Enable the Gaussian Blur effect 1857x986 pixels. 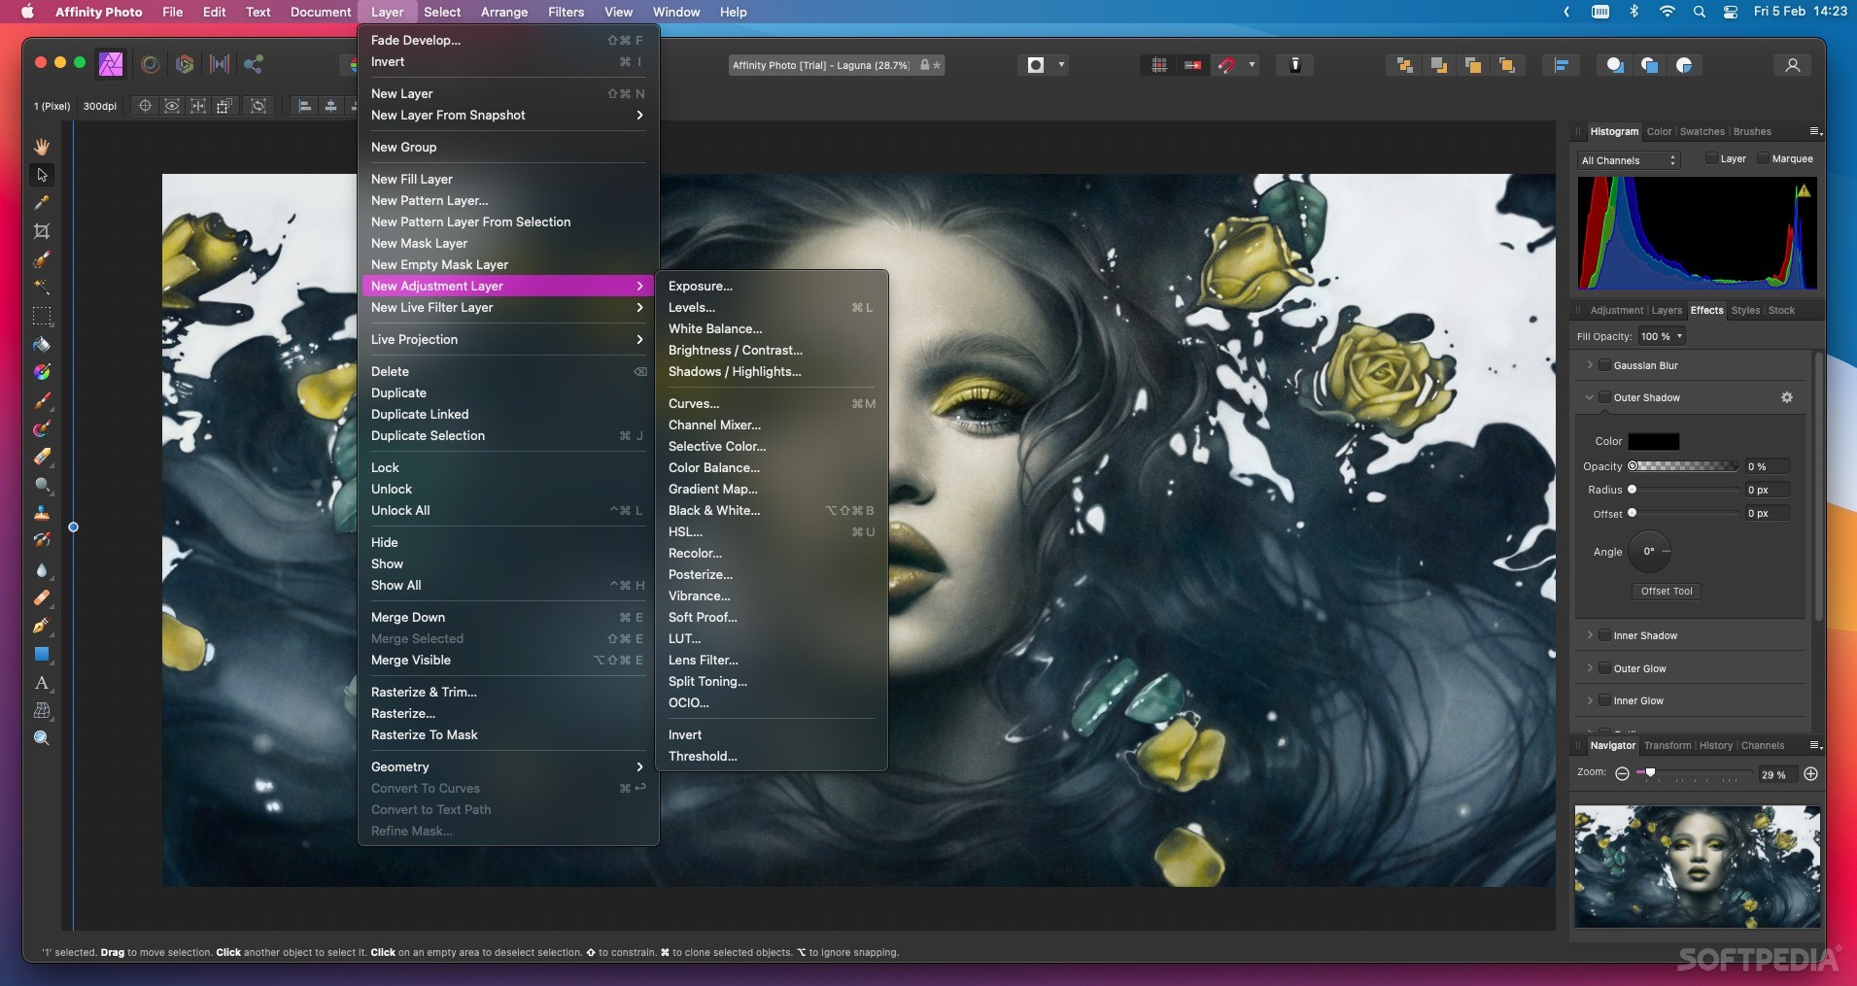point(1604,365)
